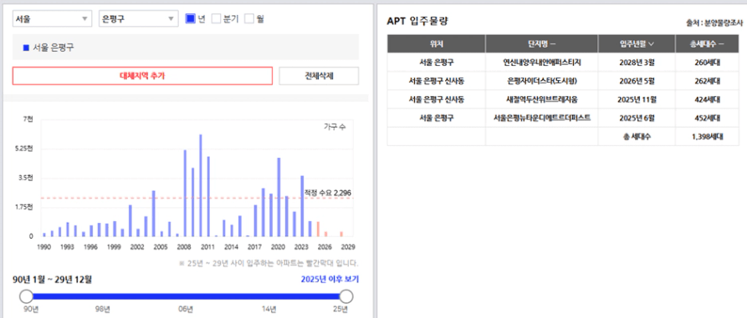Open the 2025년 이후 보기 link

point(330,280)
